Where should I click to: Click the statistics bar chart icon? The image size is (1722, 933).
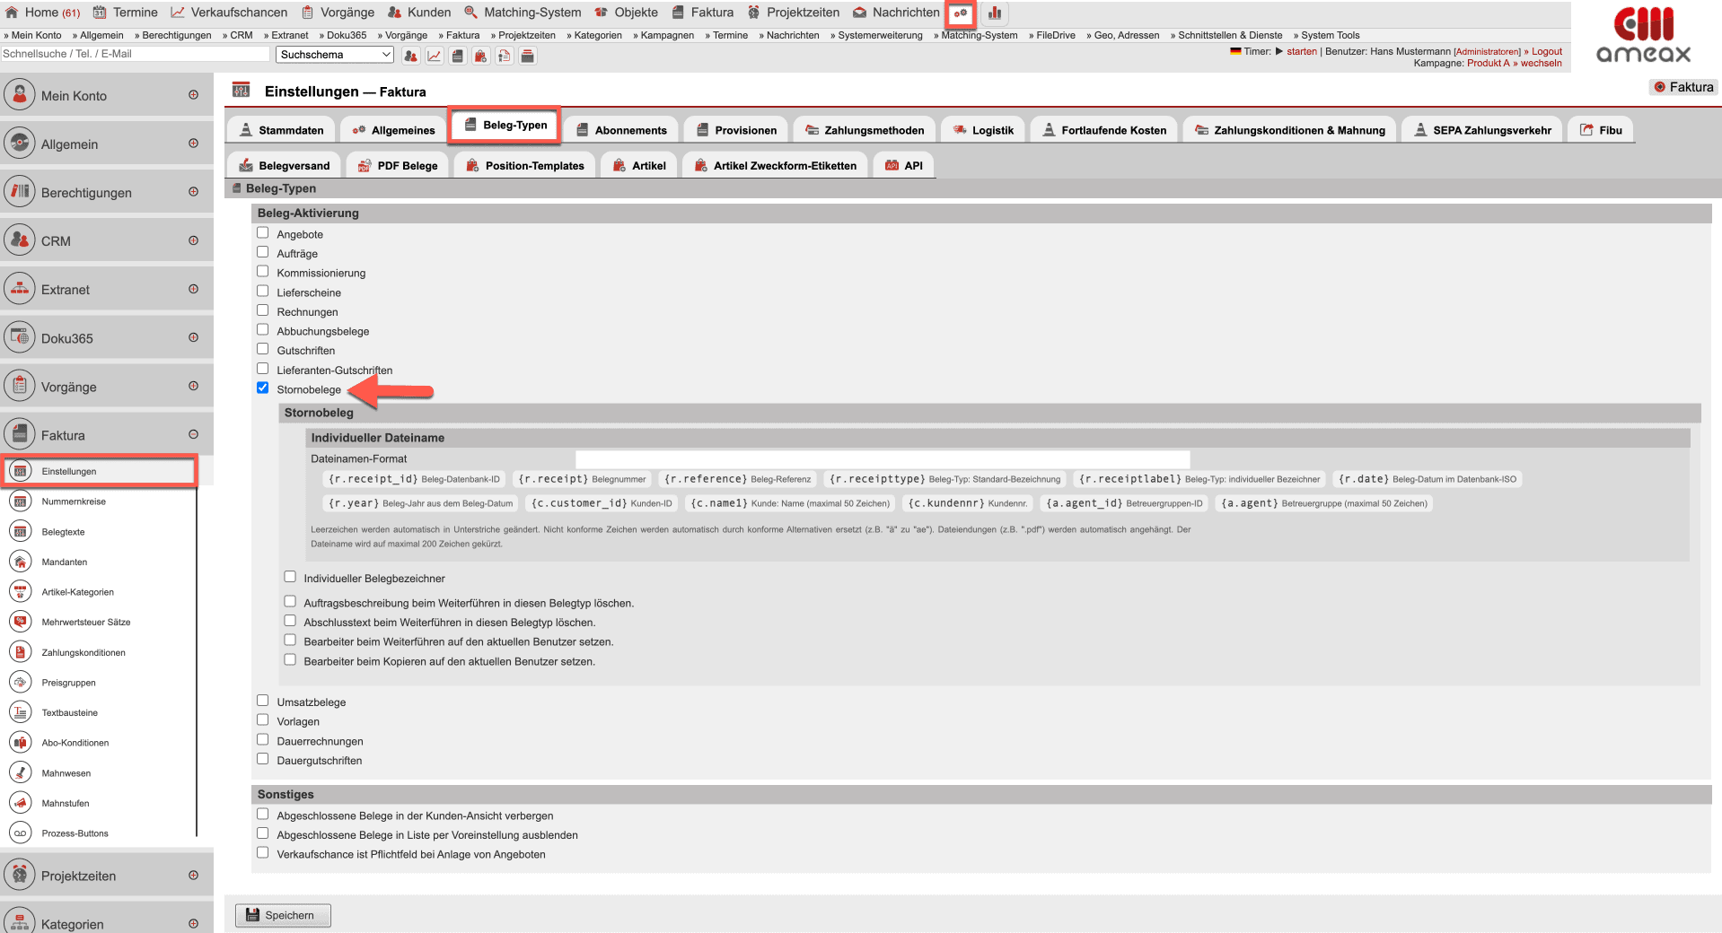tap(995, 13)
